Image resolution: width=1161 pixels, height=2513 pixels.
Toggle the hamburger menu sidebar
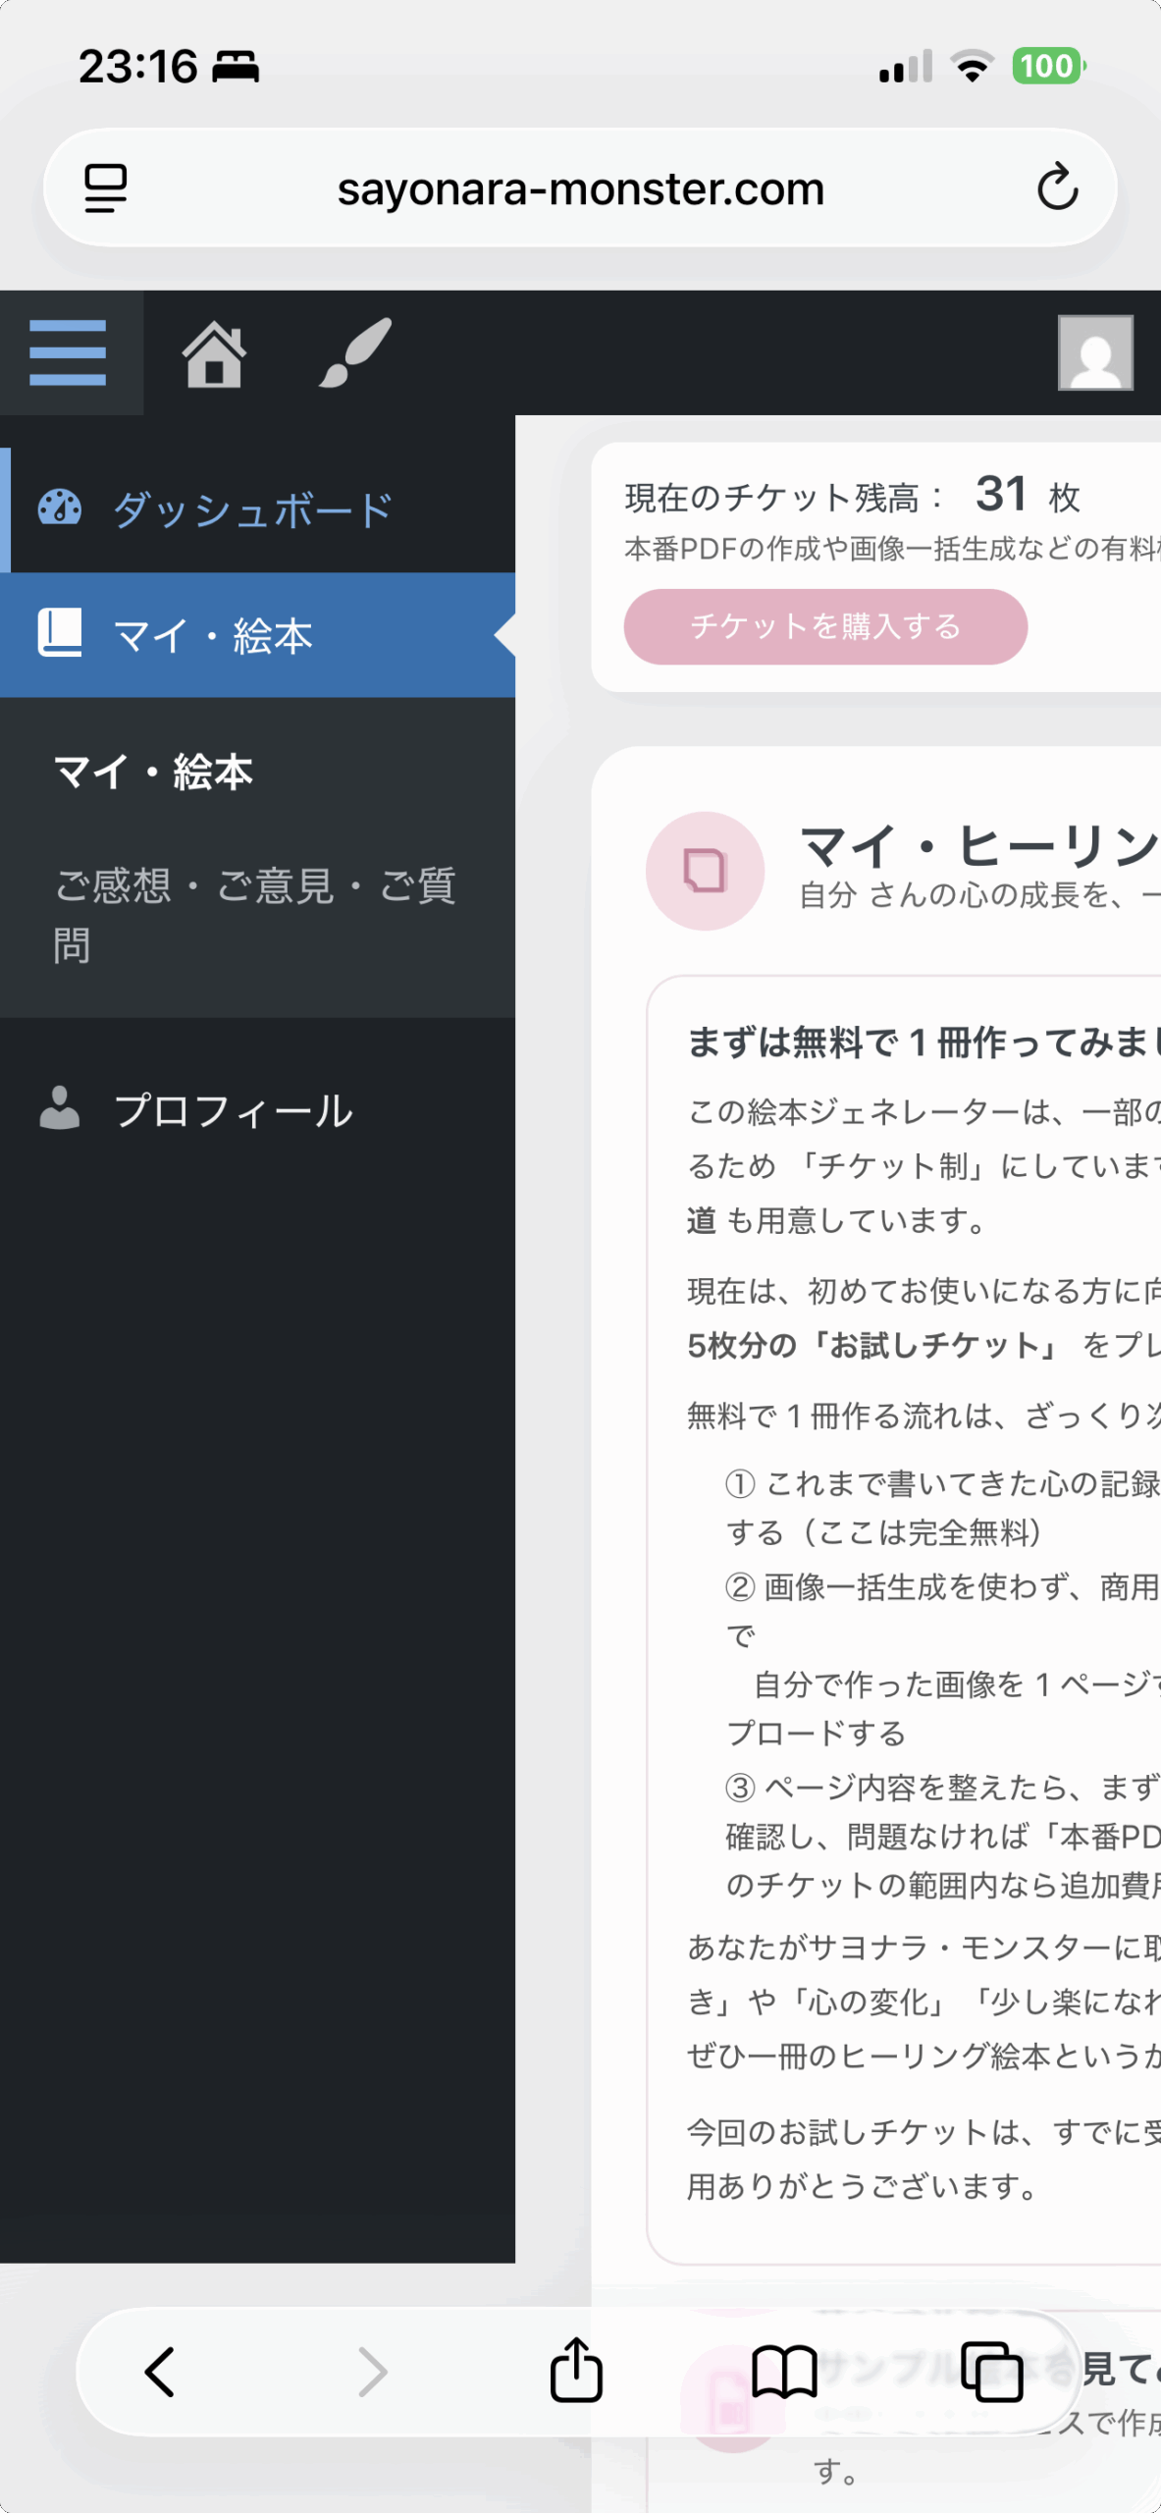pos(68,352)
